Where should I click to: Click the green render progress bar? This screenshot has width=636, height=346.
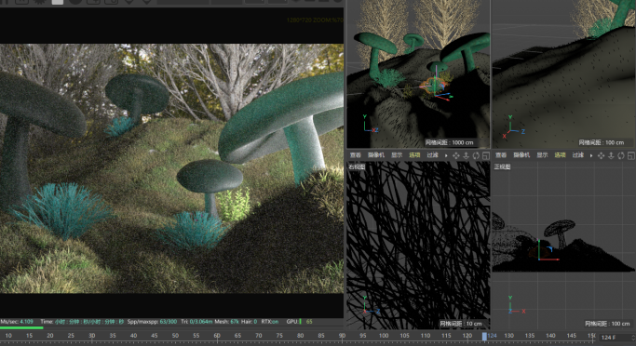[21, 327]
